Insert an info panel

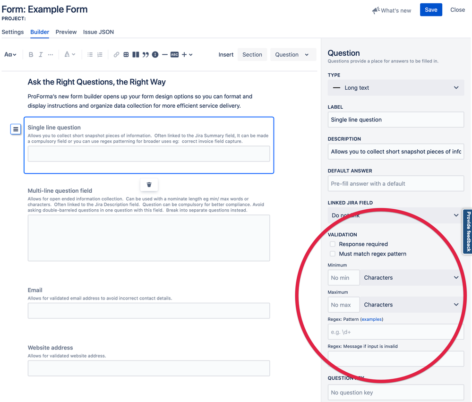[x=155, y=54]
